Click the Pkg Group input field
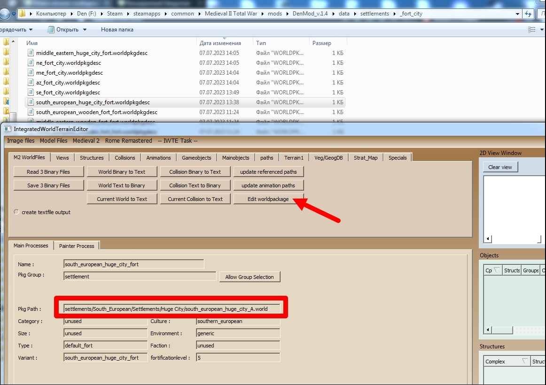The height and width of the screenshot is (385, 546). 140,277
